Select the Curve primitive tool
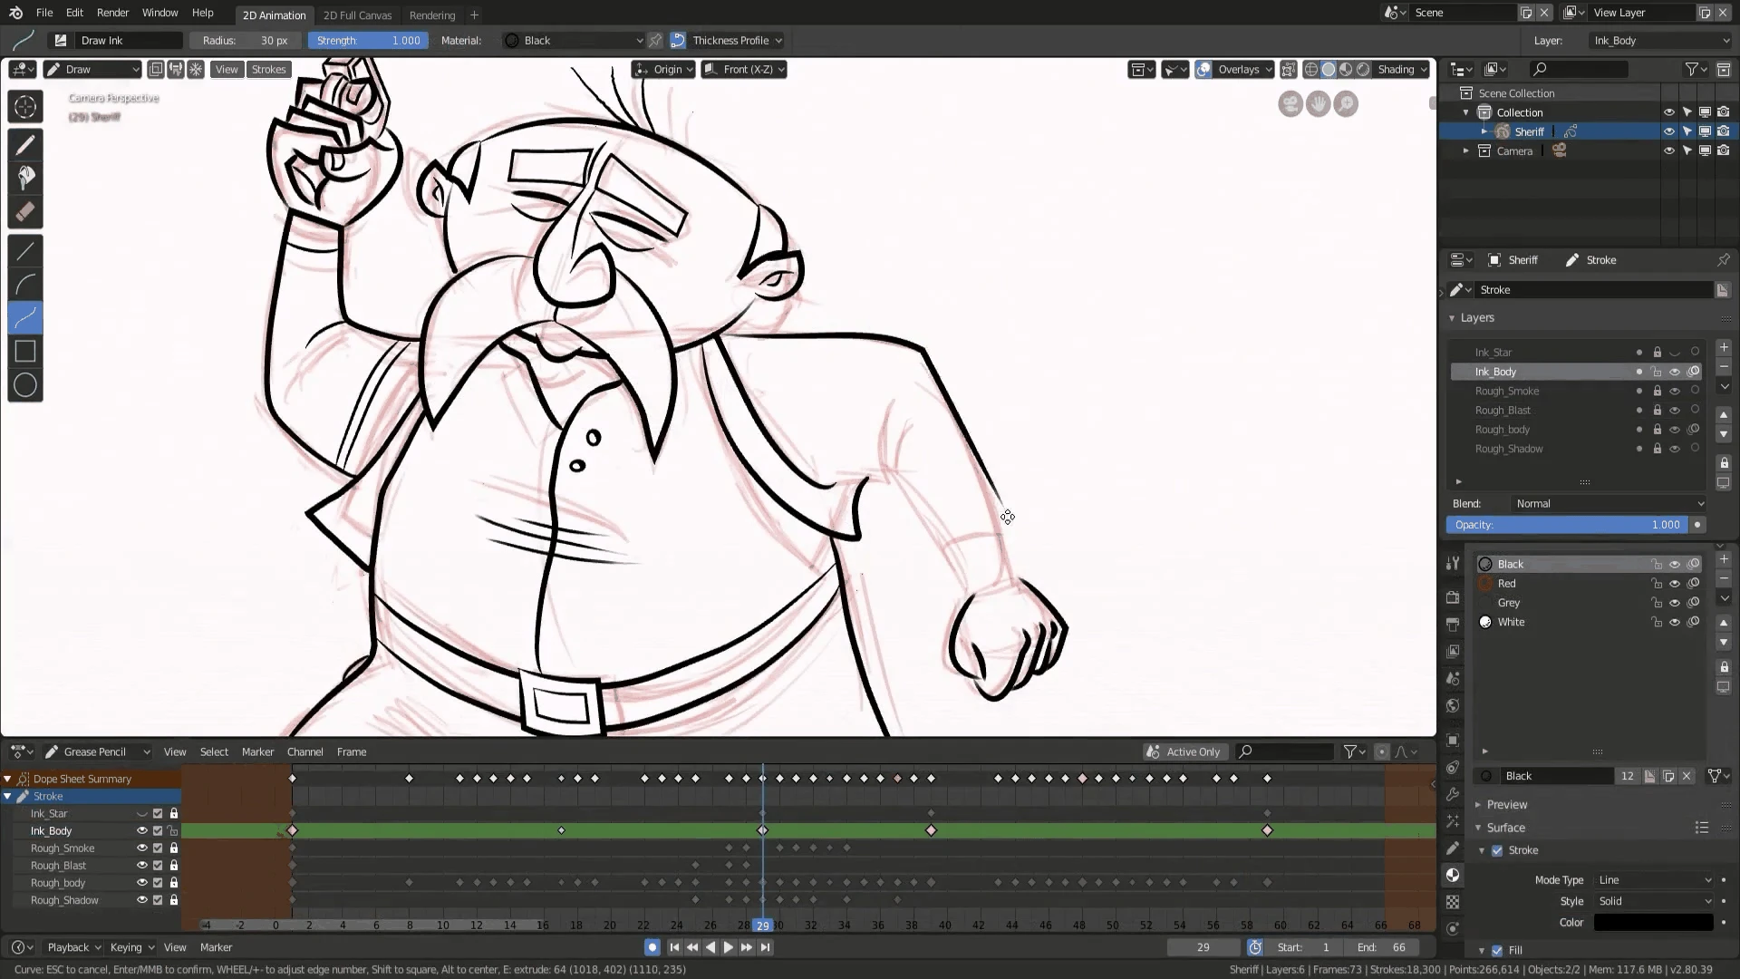The height and width of the screenshot is (979, 1740). coord(25,318)
